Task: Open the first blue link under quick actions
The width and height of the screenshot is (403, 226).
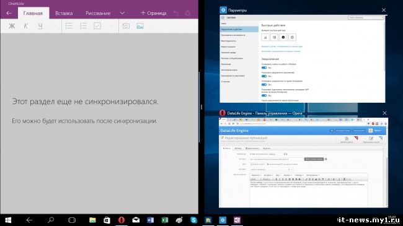Action: [x=282, y=46]
